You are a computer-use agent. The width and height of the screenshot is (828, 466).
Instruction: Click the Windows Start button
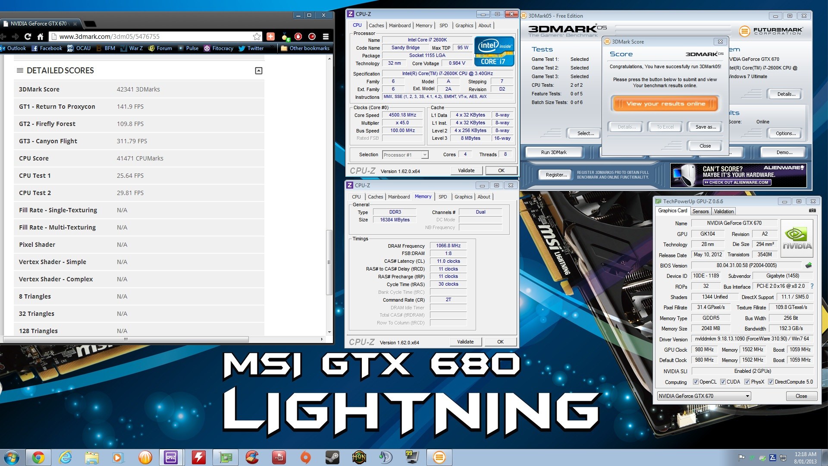tap(12, 457)
